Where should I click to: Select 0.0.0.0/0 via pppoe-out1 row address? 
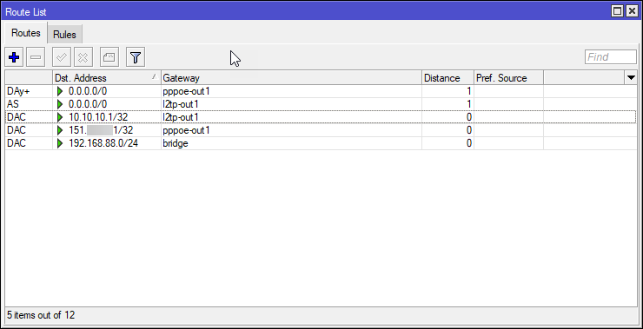pos(88,91)
